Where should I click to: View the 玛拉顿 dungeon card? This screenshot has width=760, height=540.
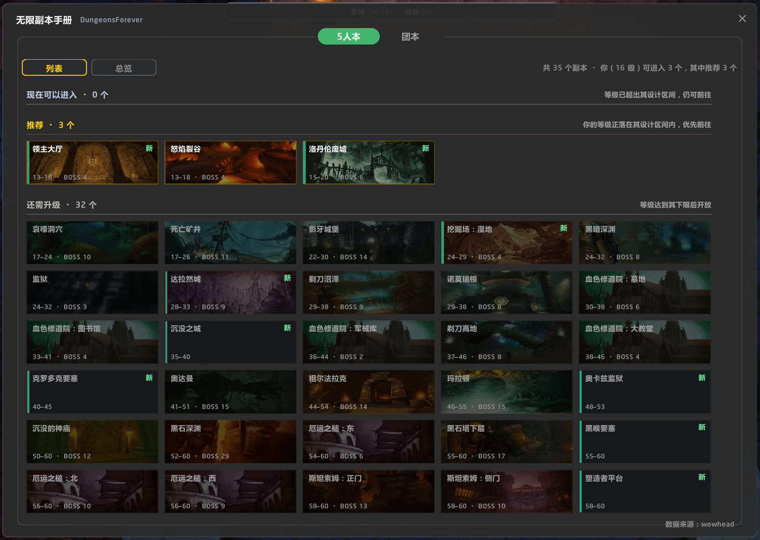(507, 392)
